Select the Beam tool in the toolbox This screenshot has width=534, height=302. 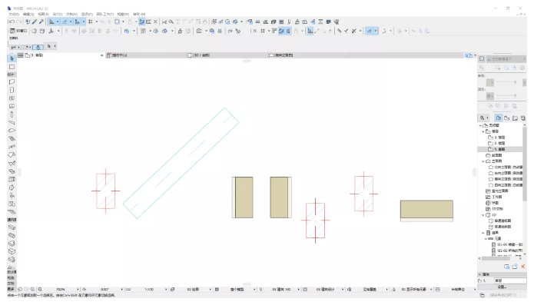[12, 123]
